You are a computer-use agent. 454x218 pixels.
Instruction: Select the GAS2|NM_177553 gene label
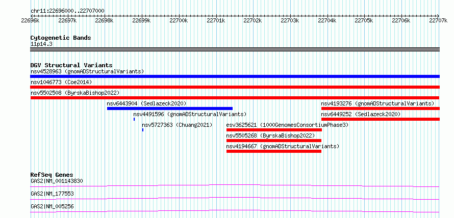coord(52,194)
